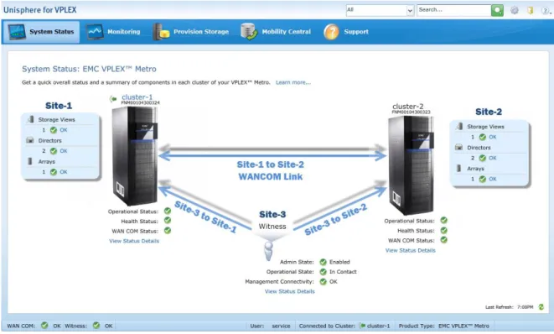Open the Support tab
Image resolution: width=554 pixels, height=334 pixels.
pyautogui.click(x=346, y=32)
